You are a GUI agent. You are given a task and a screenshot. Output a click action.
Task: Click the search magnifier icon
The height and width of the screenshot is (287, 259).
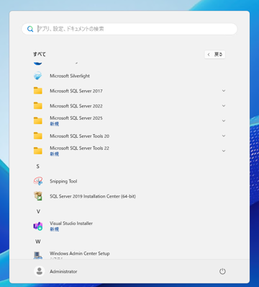coord(30,29)
